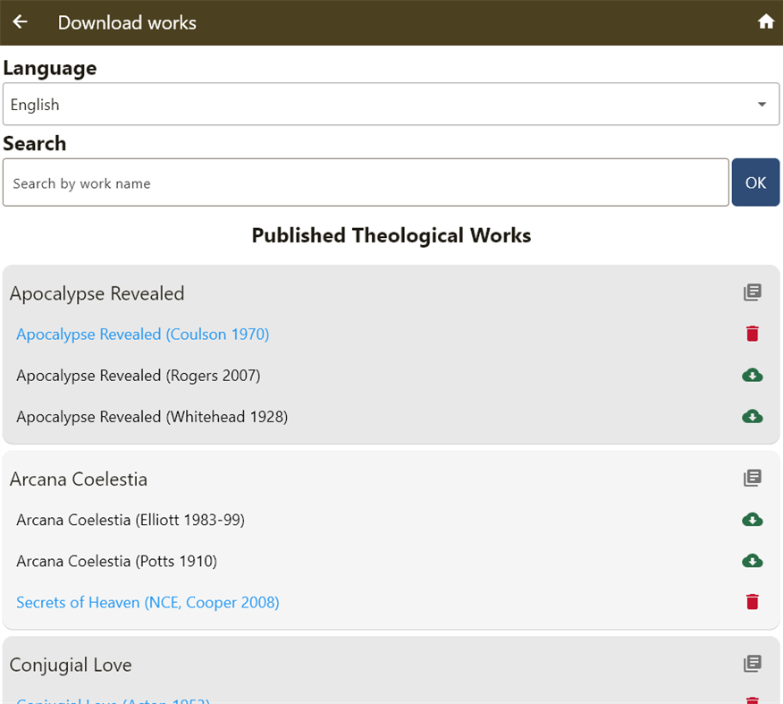Delete Secrets of Heaven (Cooper 2008)

[752, 602]
